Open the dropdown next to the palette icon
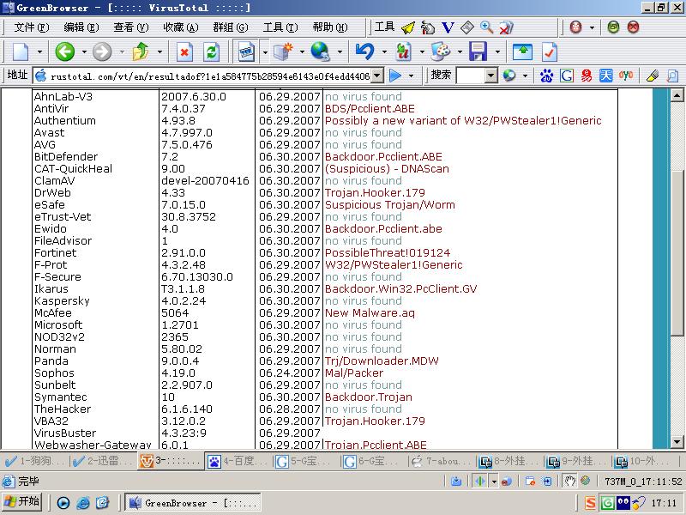Screen dimensions: 686x515 point(460,52)
